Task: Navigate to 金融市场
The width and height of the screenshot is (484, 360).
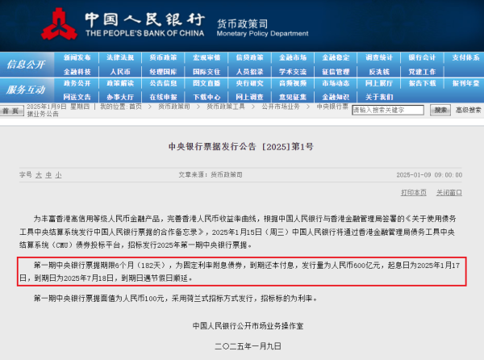Action: [x=293, y=57]
